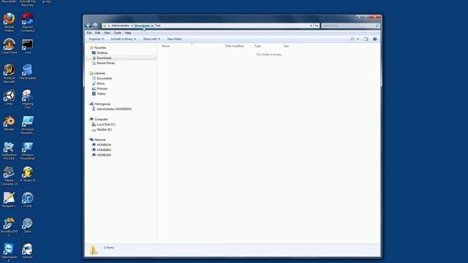Open Videos library in sidebar
Image resolution: width=468 pixels, height=263 pixels.
tap(101, 94)
